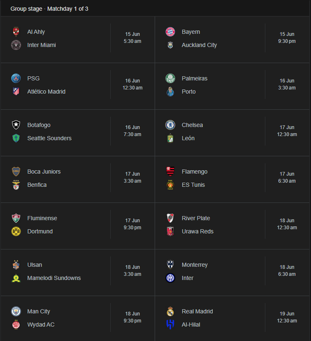The width and height of the screenshot is (311, 341).
Task: Select the Inter Milan badge
Action: 170,278
